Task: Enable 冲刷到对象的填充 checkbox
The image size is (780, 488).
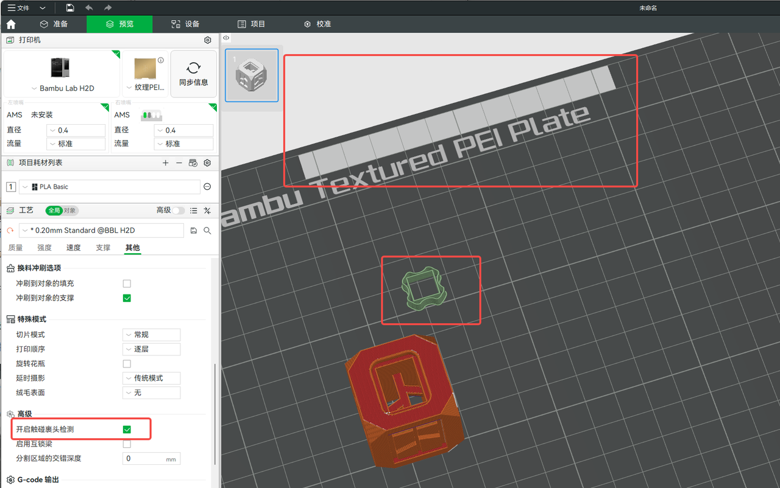Action: (127, 284)
